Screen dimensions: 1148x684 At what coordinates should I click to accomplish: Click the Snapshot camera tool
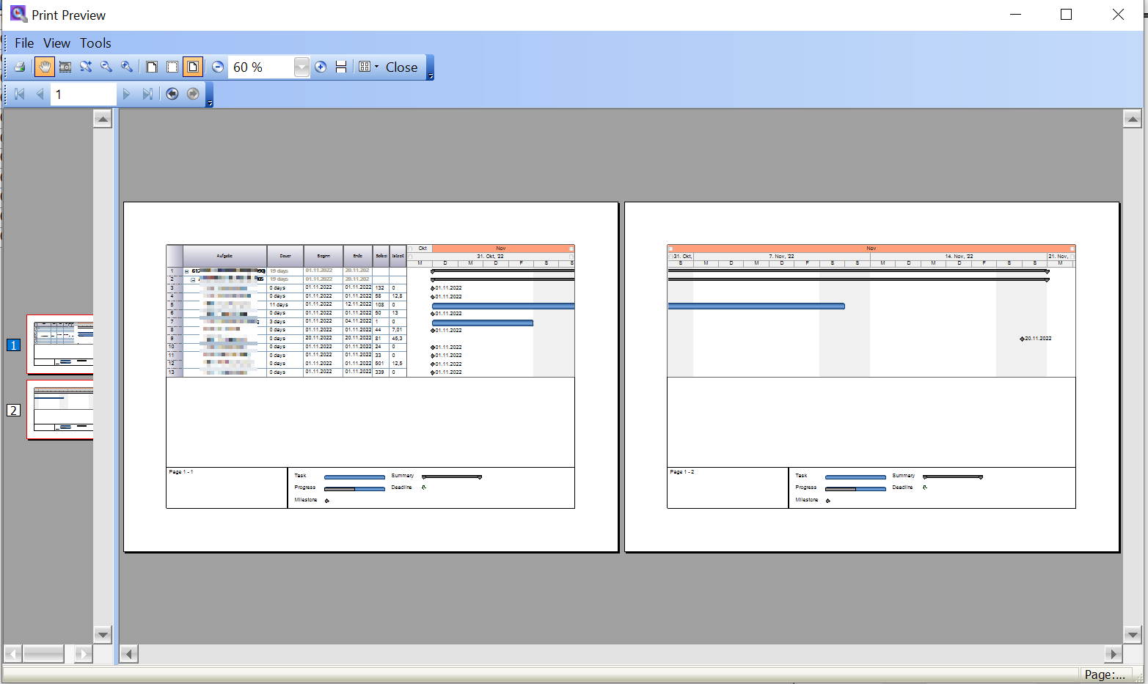[x=65, y=67]
